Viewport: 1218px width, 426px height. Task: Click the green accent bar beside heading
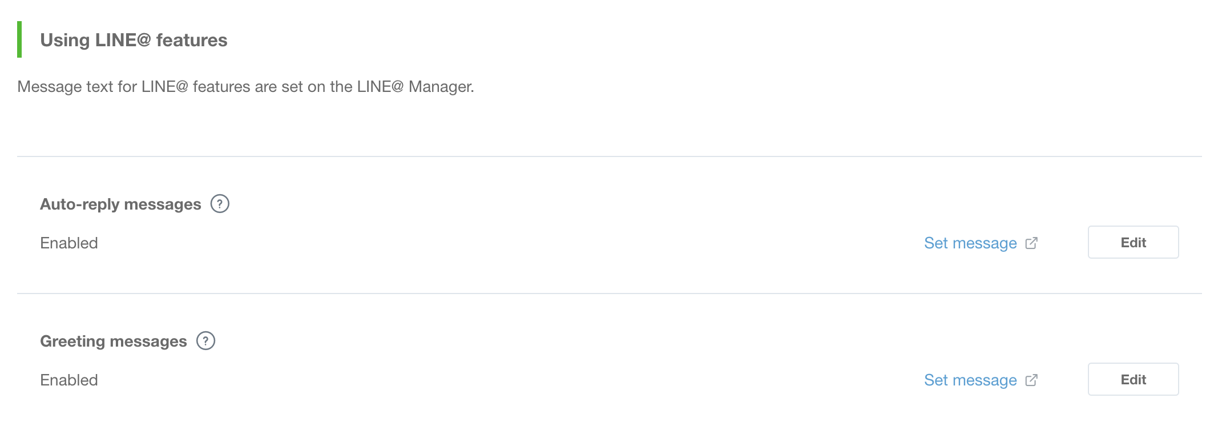click(x=19, y=39)
